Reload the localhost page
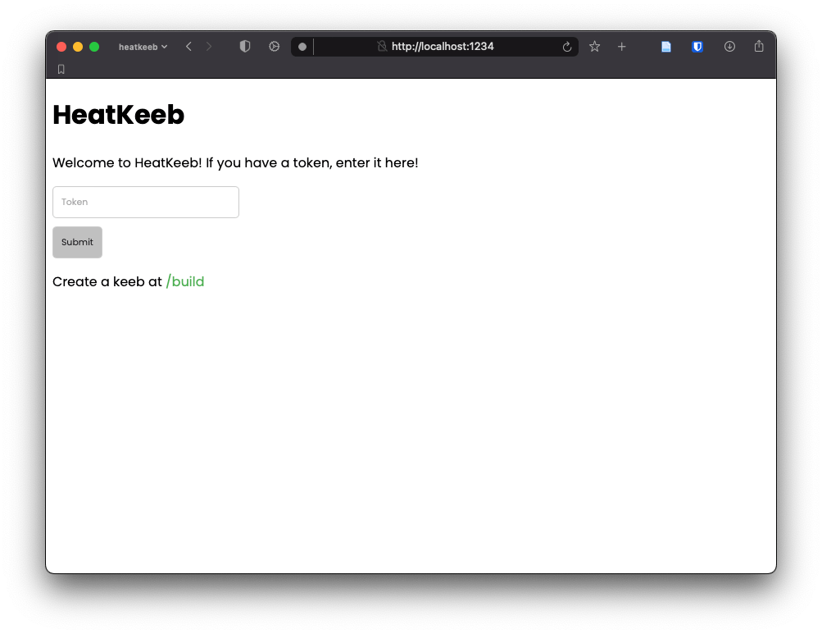Screen dimensions: 822x634 point(566,47)
